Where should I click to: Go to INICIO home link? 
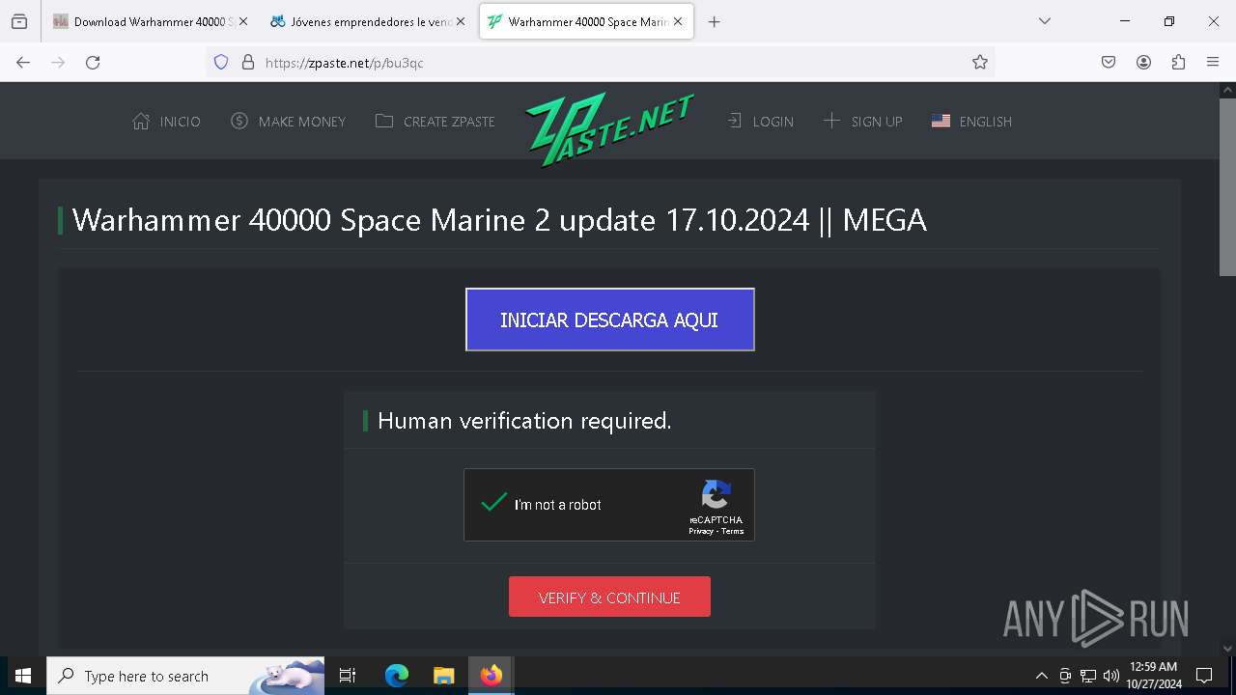(x=167, y=122)
